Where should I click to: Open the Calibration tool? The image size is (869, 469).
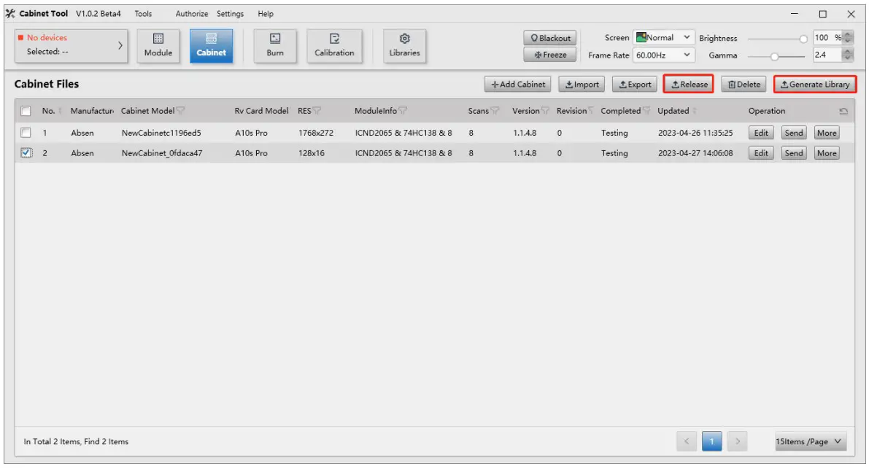(x=334, y=45)
